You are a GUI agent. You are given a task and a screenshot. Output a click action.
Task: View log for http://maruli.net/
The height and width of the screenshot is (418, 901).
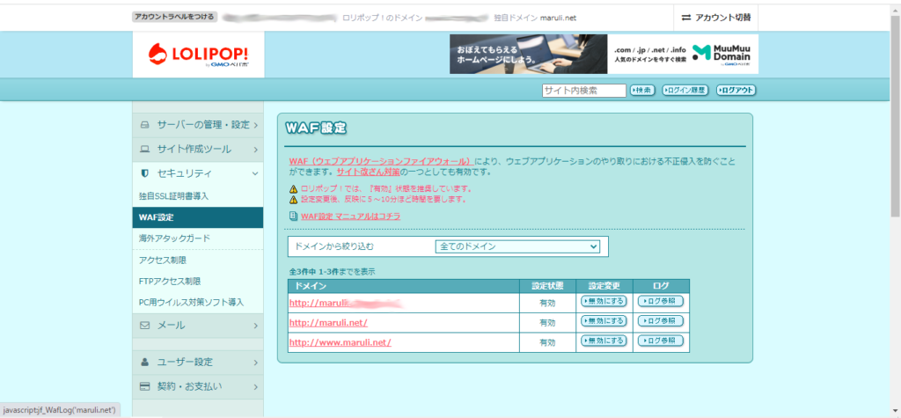[660, 321]
